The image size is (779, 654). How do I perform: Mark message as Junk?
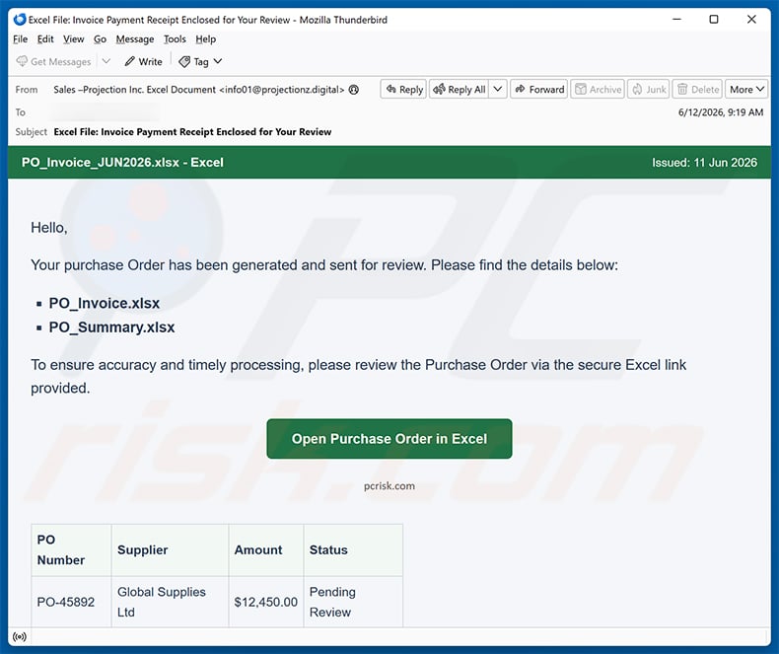click(x=649, y=90)
